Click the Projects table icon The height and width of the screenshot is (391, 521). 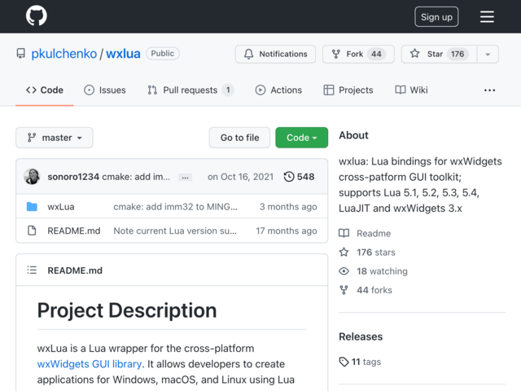[329, 90]
